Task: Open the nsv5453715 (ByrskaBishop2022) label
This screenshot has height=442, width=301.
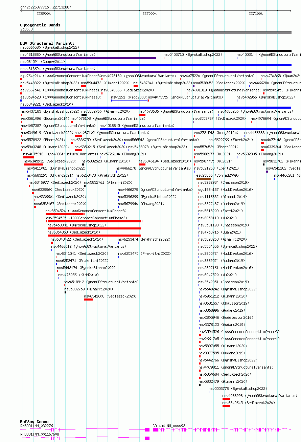Action: click(193, 55)
